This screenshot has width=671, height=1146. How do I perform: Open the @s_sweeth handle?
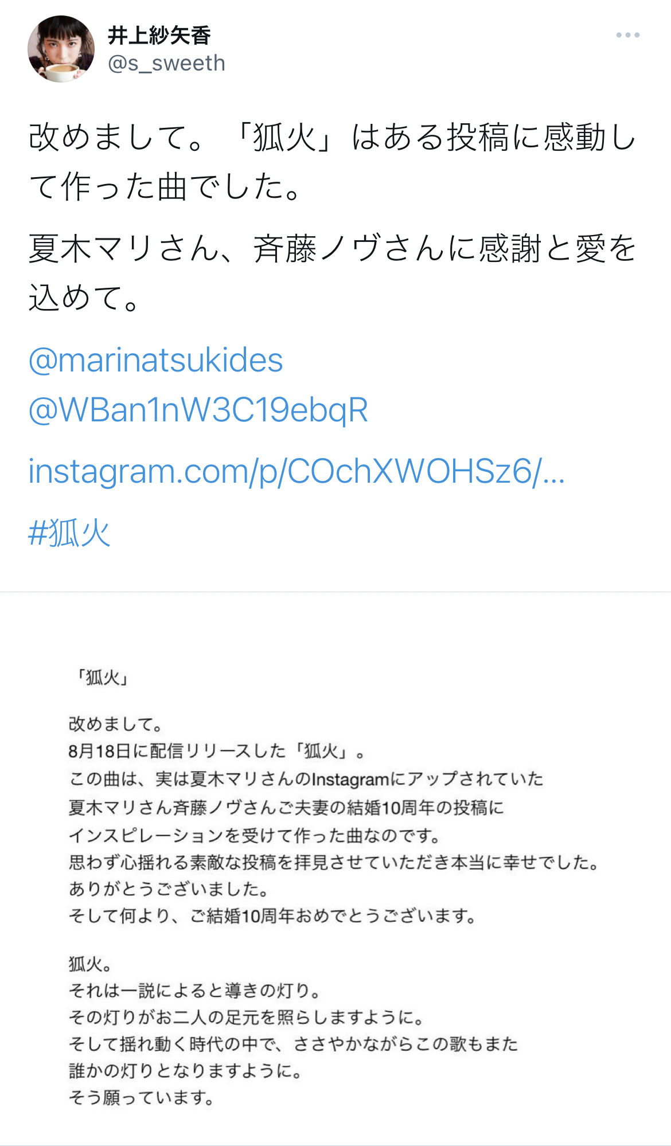click(166, 63)
